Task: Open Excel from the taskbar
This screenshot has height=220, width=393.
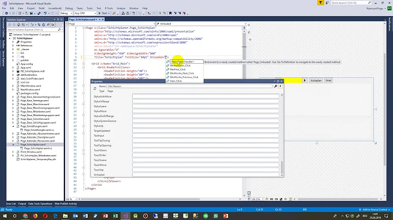Action: 115,216
